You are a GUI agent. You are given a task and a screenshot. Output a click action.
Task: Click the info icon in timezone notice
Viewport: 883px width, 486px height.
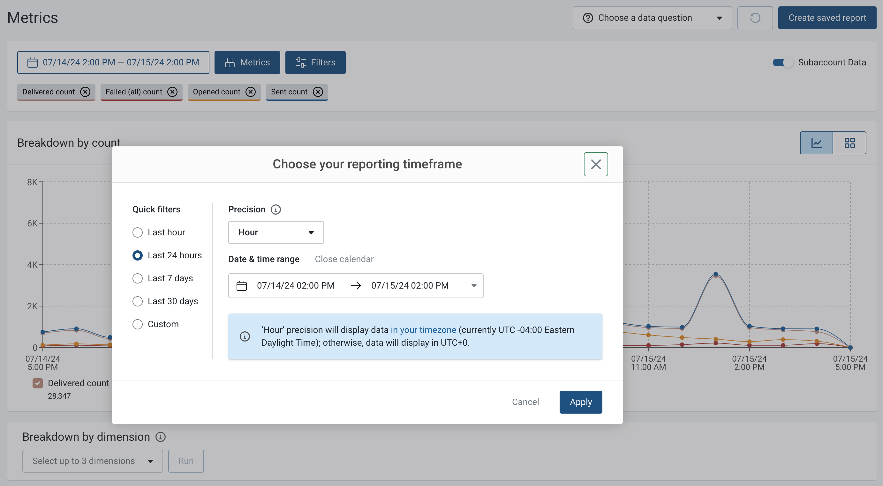tap(245, 336)
